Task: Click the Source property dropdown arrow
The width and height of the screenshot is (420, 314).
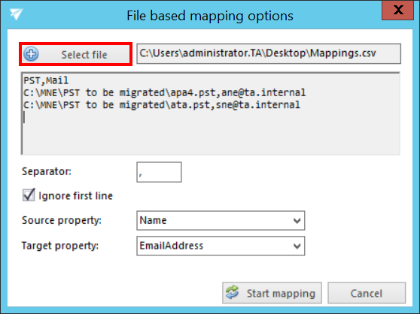Action: (x=297, y=221)
